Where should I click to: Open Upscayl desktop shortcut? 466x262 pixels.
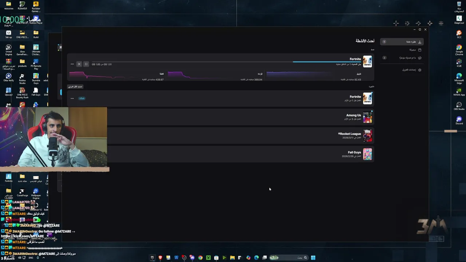click(8, 91)
